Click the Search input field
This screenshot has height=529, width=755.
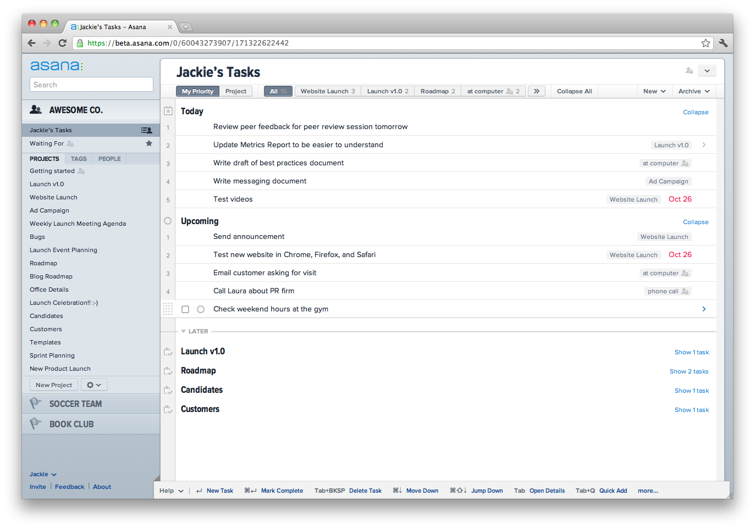coord(91,85)
